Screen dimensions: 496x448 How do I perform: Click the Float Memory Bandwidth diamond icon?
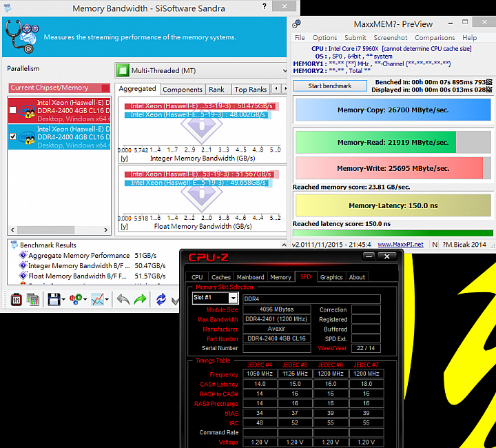(23, 275)
